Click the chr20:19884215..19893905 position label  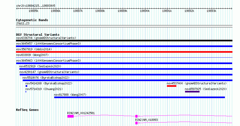coord(36,6)
